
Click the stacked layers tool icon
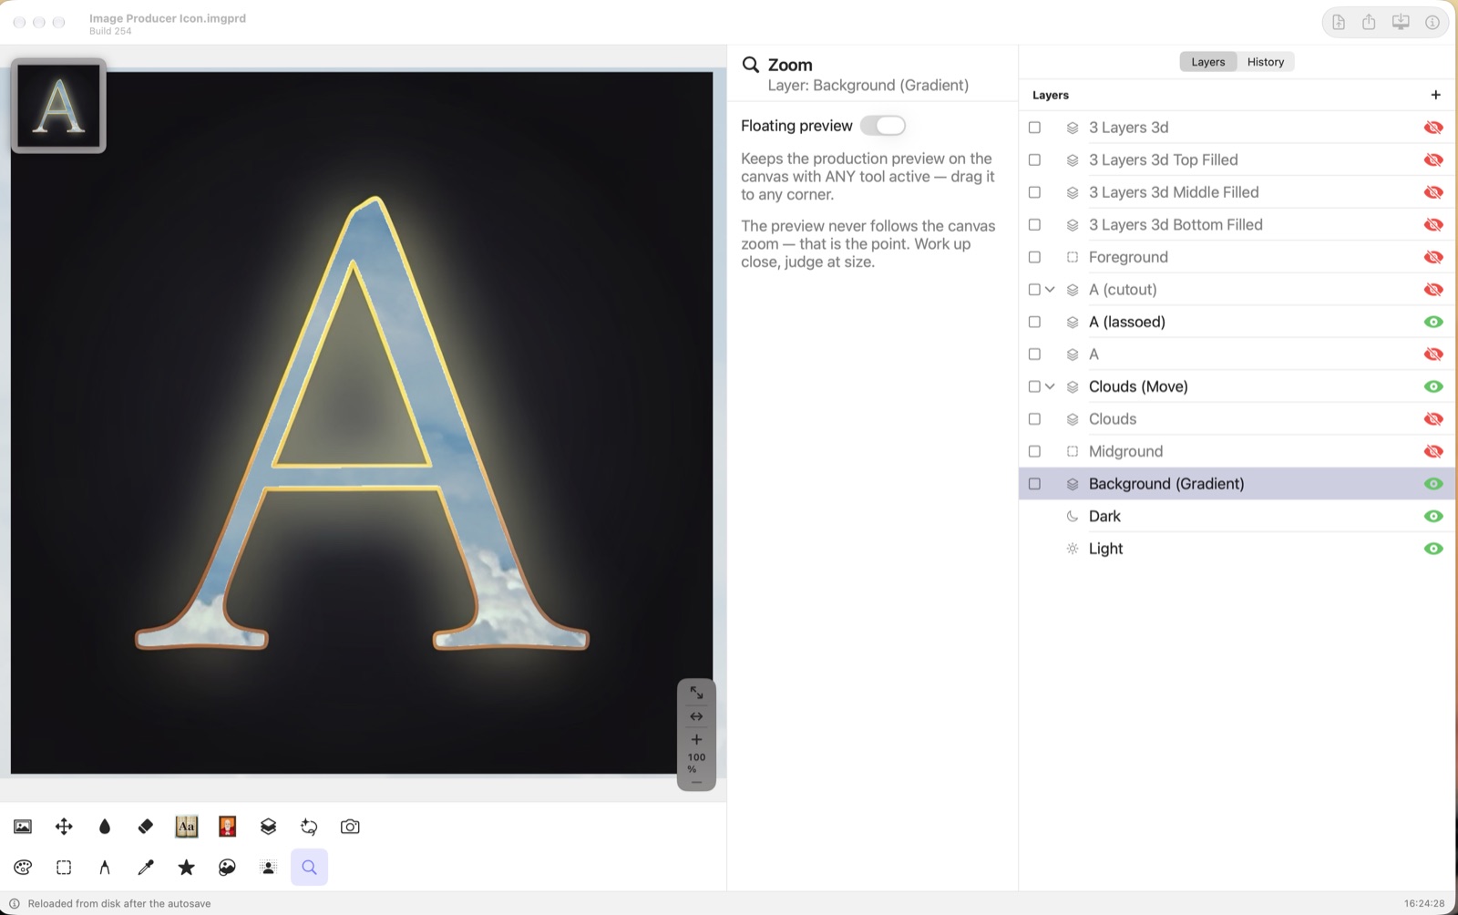pos(268,827)
